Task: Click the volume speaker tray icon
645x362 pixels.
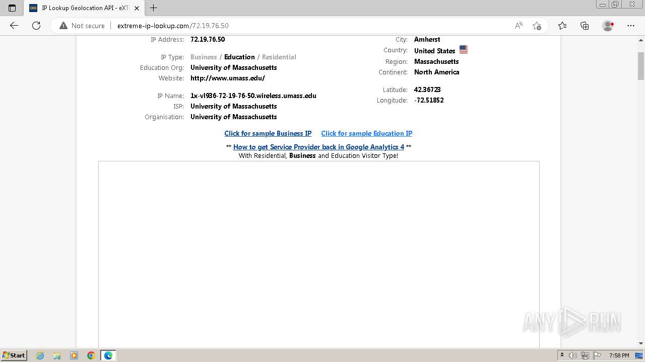Action: tap(573, 355)
